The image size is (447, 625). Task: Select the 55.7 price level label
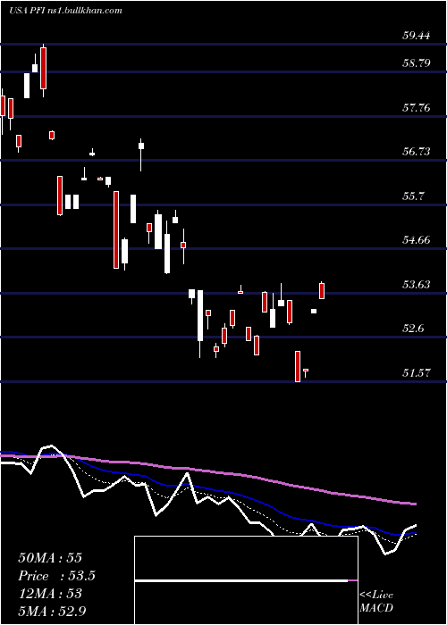click(x=413, y=196)
